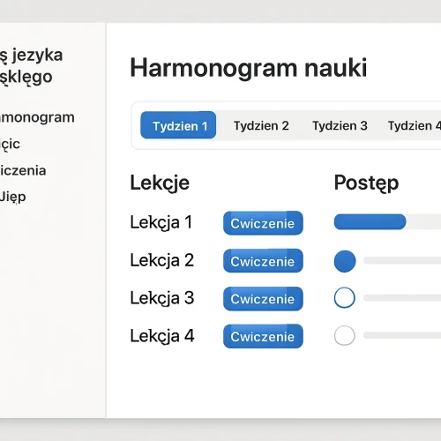The image size is (441, 441).
Task: Select the blue-outlined circle for Lekcja 3
Action: coord(345,297)
